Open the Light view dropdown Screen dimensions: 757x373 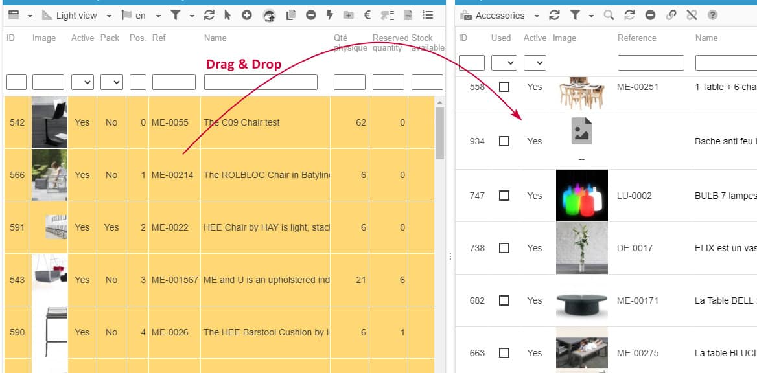pos(109,16)
